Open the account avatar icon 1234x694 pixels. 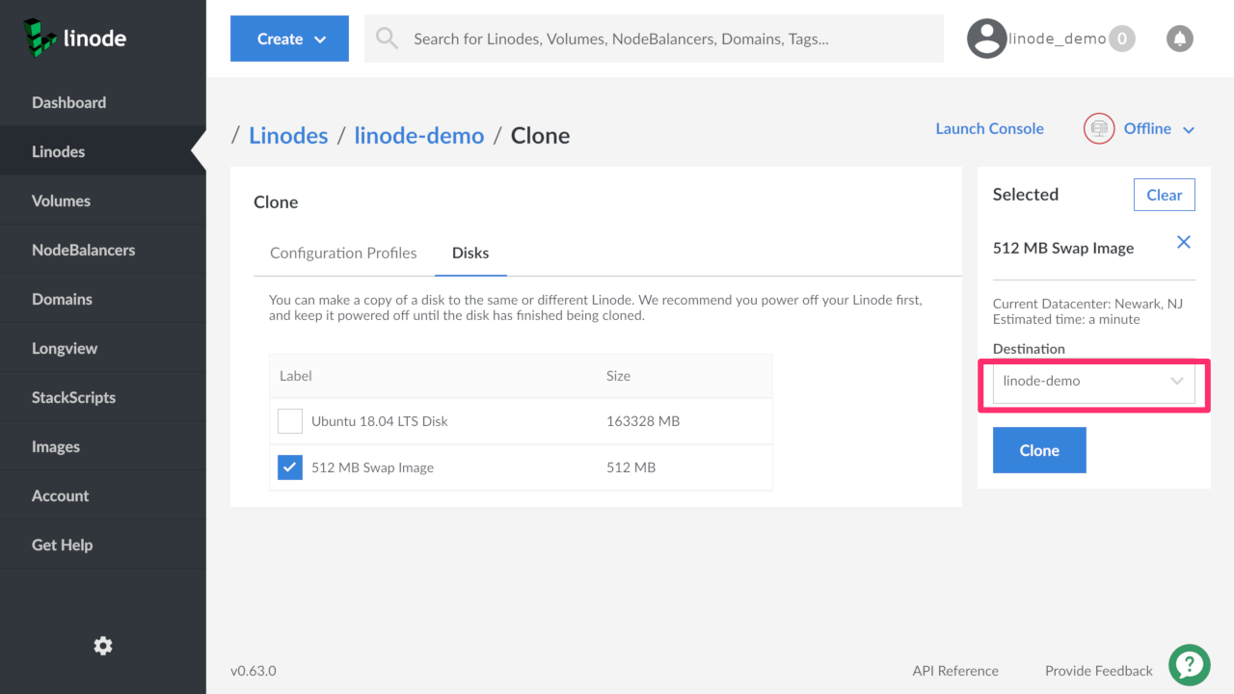[986, 38]
